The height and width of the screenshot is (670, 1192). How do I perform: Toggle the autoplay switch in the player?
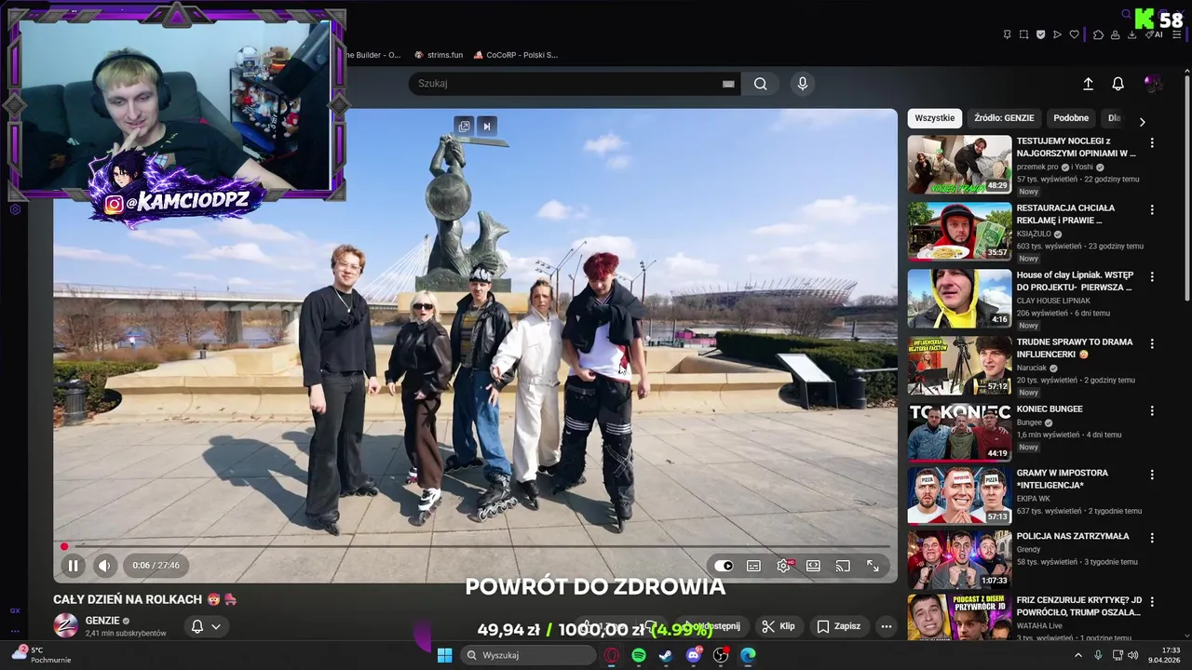coord(724,565)
